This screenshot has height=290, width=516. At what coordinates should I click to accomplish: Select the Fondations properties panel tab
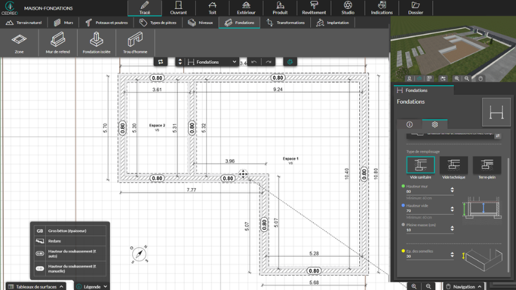coord(424,90)
